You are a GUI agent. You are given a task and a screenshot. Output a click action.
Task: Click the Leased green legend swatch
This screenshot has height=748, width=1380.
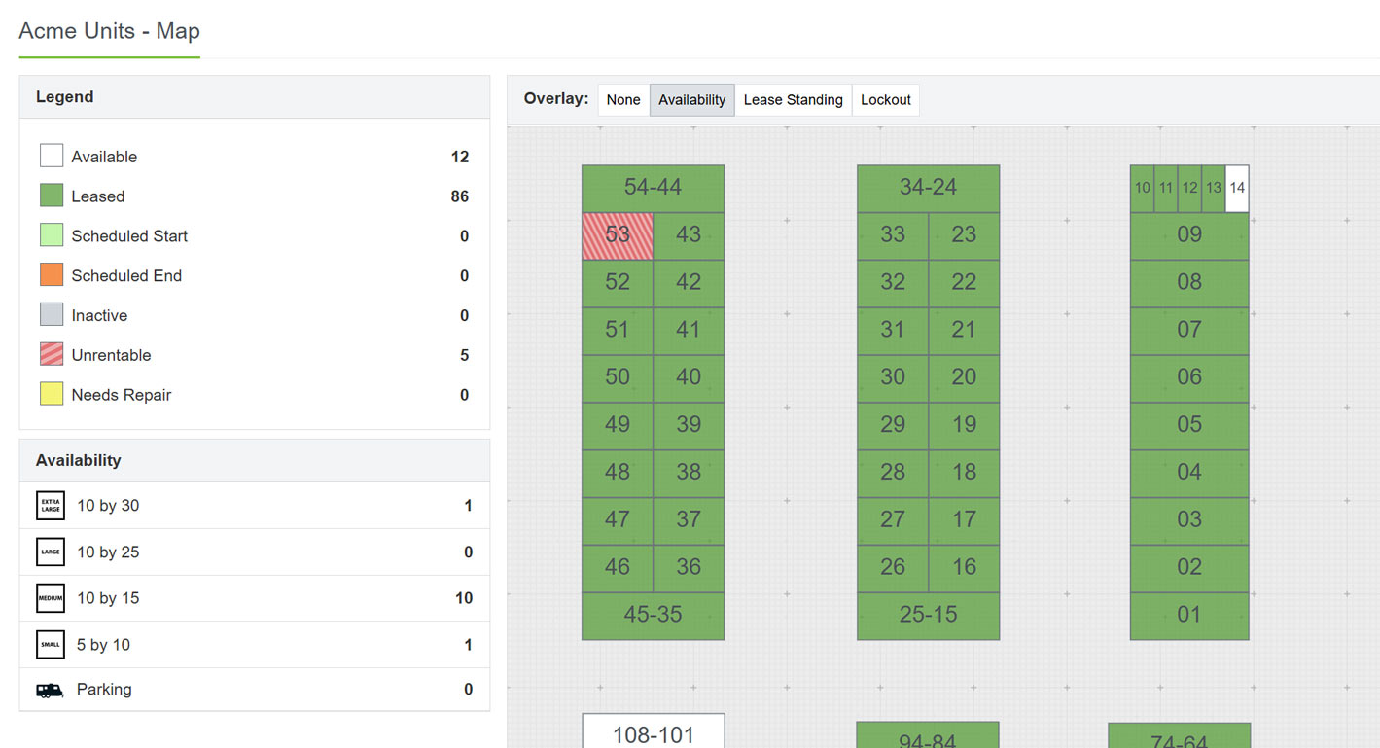point(52,196)
